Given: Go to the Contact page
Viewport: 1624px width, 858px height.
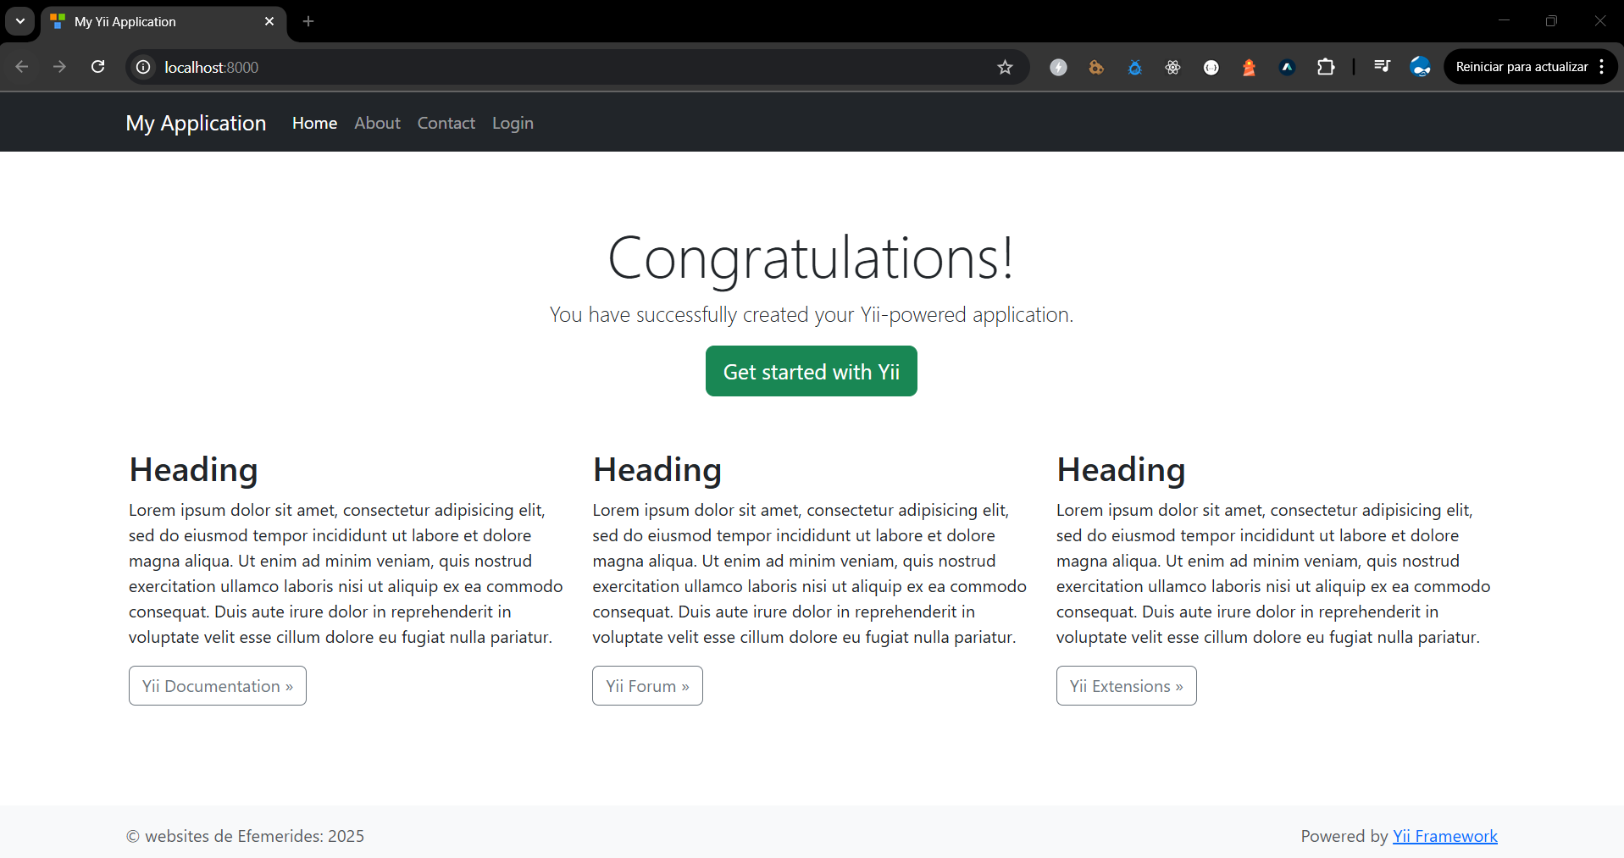Looking at the screenshot, I should pos(446,123).
